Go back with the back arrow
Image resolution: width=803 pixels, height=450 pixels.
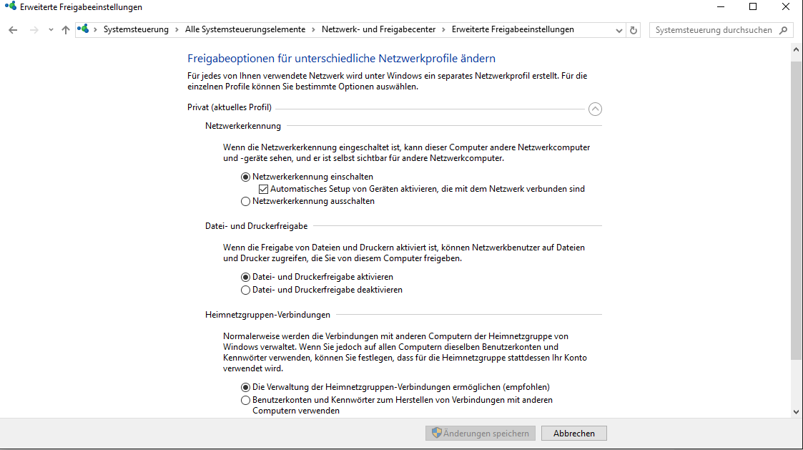click(14, 30)
